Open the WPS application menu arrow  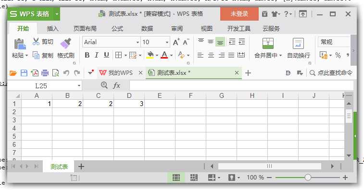click(56, 14)
